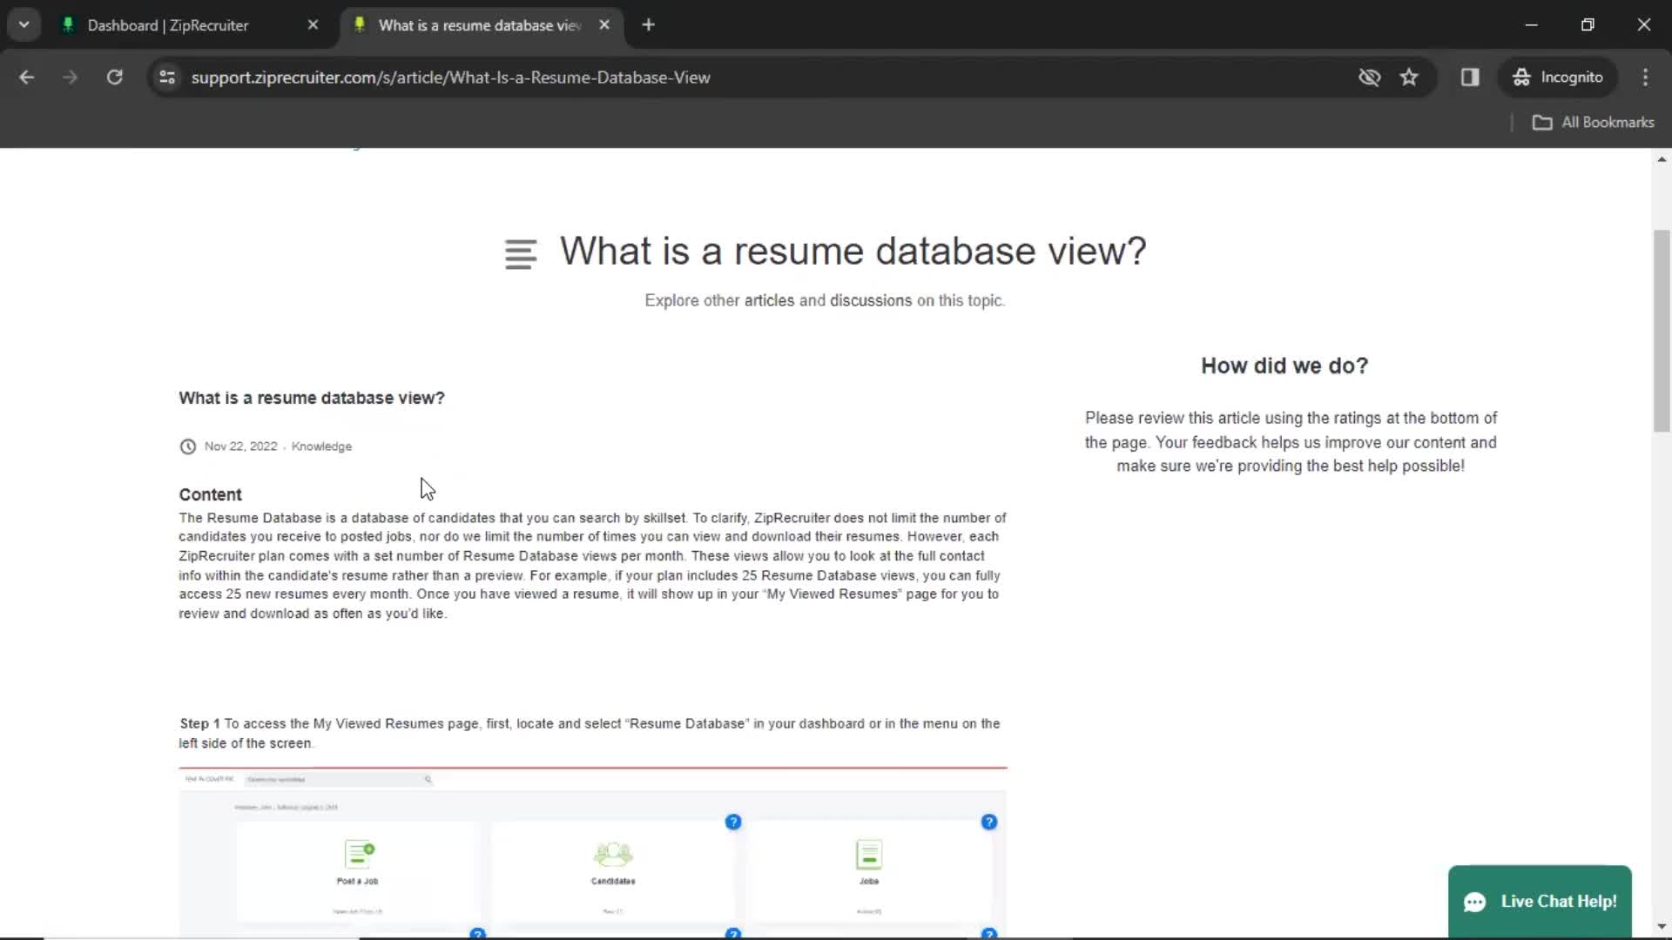Image resolution: width=1672 pixels, height=940 pixels.
Task: Expand the tab search dropdown
Action: pyautogui.click(x=24, y=25)
